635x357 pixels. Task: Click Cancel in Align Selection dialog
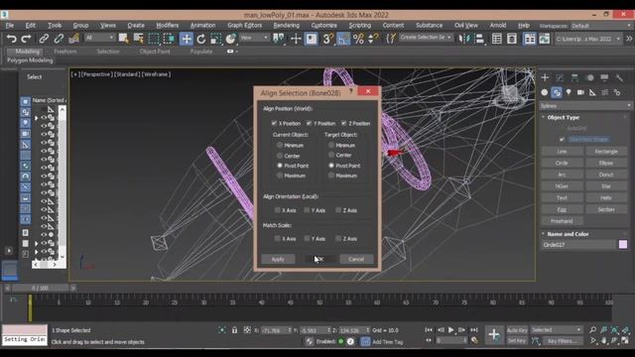356,259
